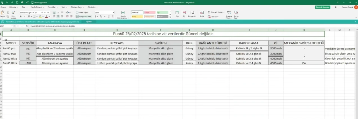The height and width of the screenshot is (119, 358).
Task: Click the fill color highlighter swatch
Action: [x=40, y=17]
